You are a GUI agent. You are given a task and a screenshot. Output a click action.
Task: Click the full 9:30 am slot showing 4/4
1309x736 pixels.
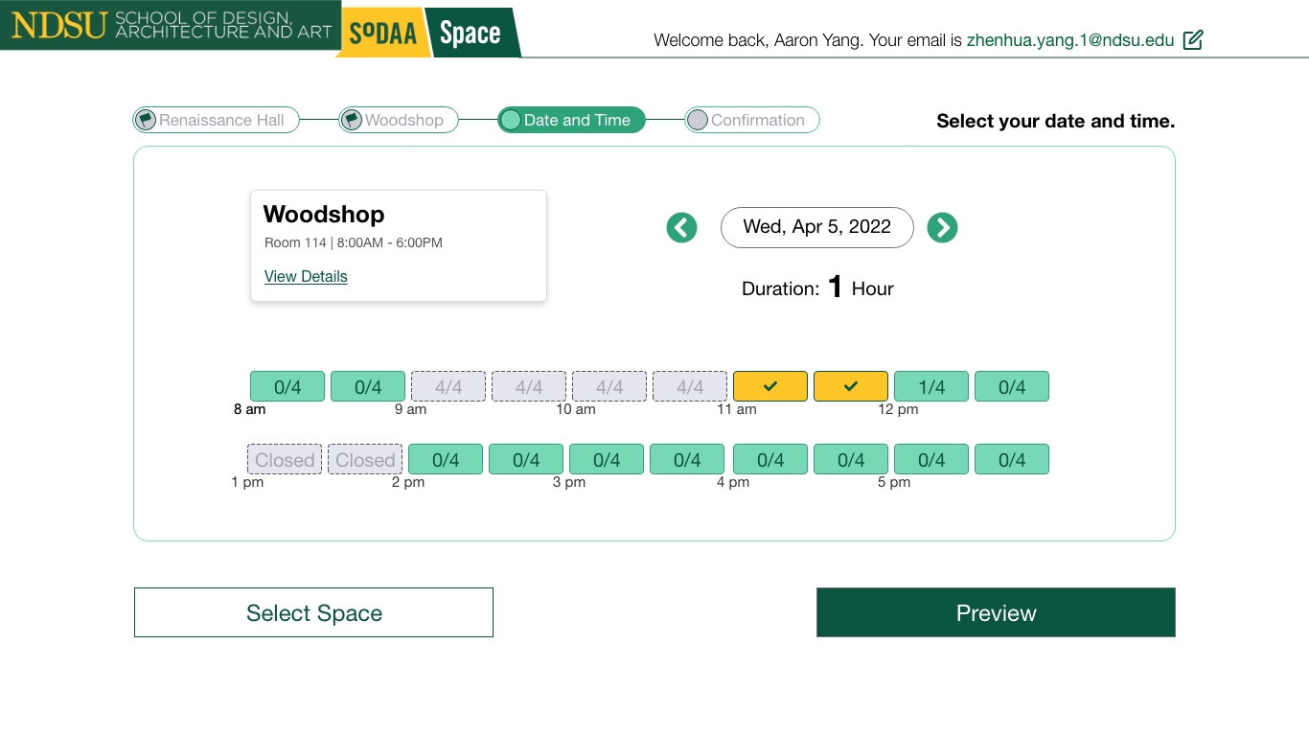click(x=529, y=386)
